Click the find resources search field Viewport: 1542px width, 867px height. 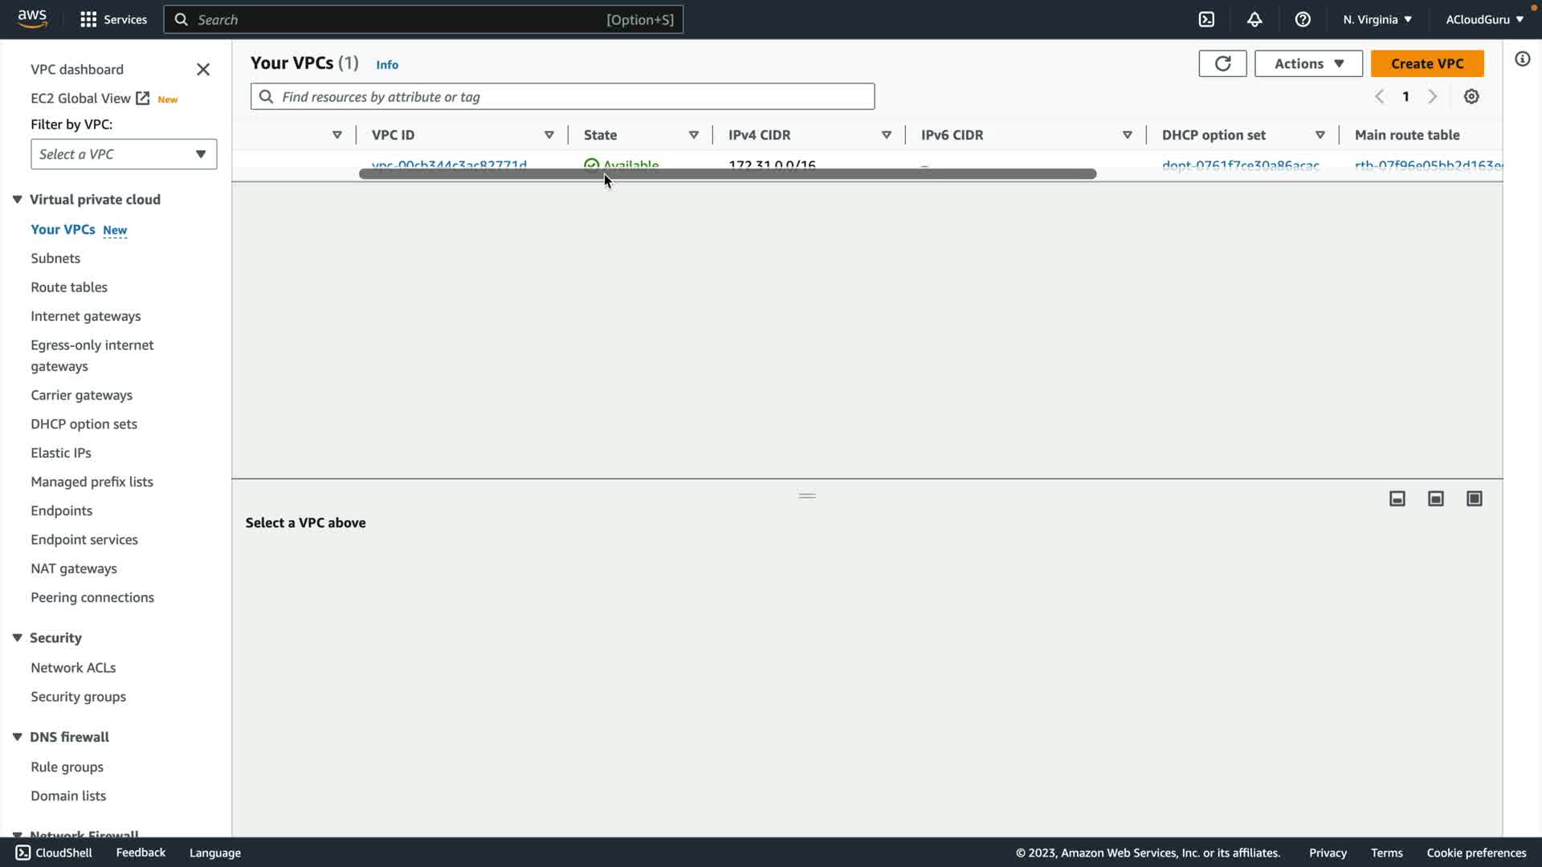tap(562, 96)
